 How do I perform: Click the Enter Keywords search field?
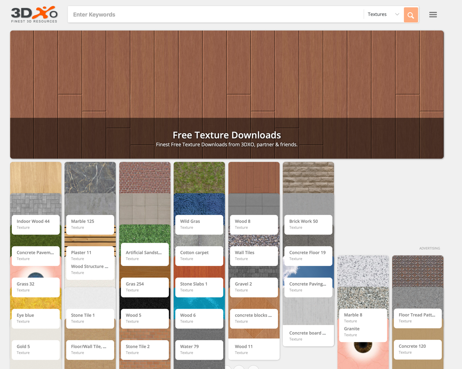click(x=214, y=14)
